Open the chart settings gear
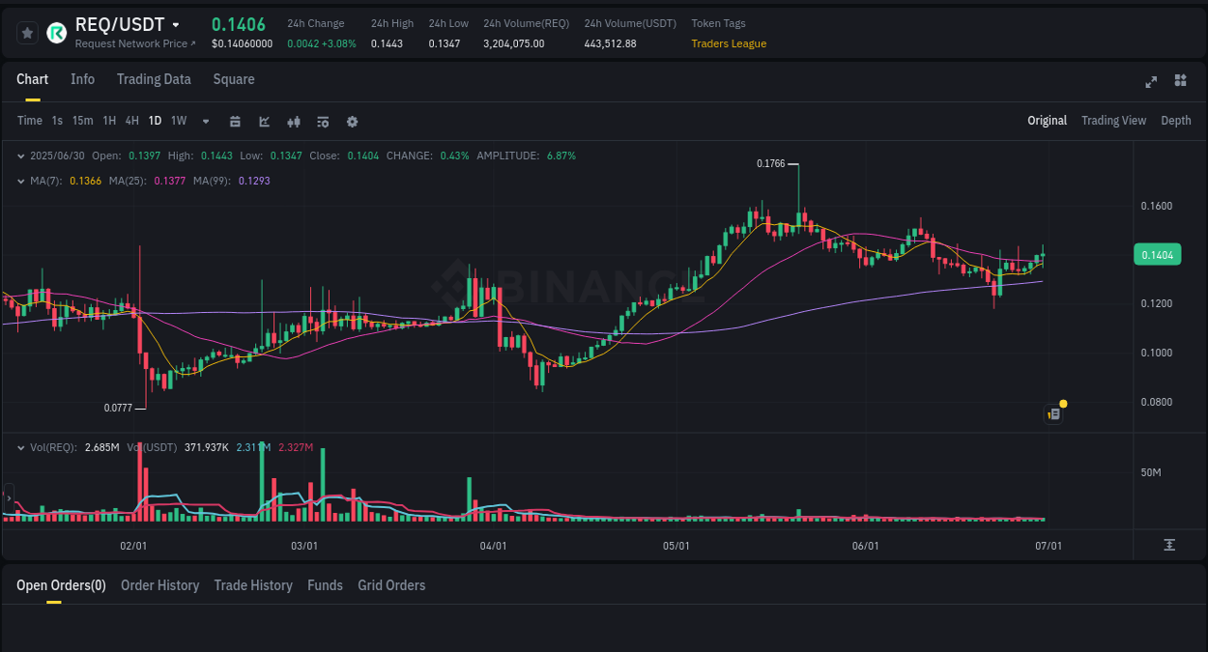This screenshot has width=1208, height=652. [352, 121]
